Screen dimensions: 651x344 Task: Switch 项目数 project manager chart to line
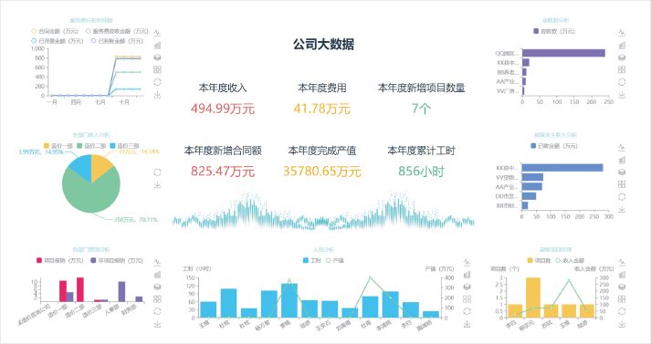pyautogui.click(x=622, y=262)
